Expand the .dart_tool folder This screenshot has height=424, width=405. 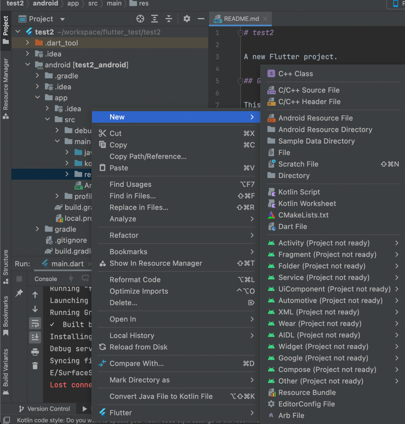[28, 43]
